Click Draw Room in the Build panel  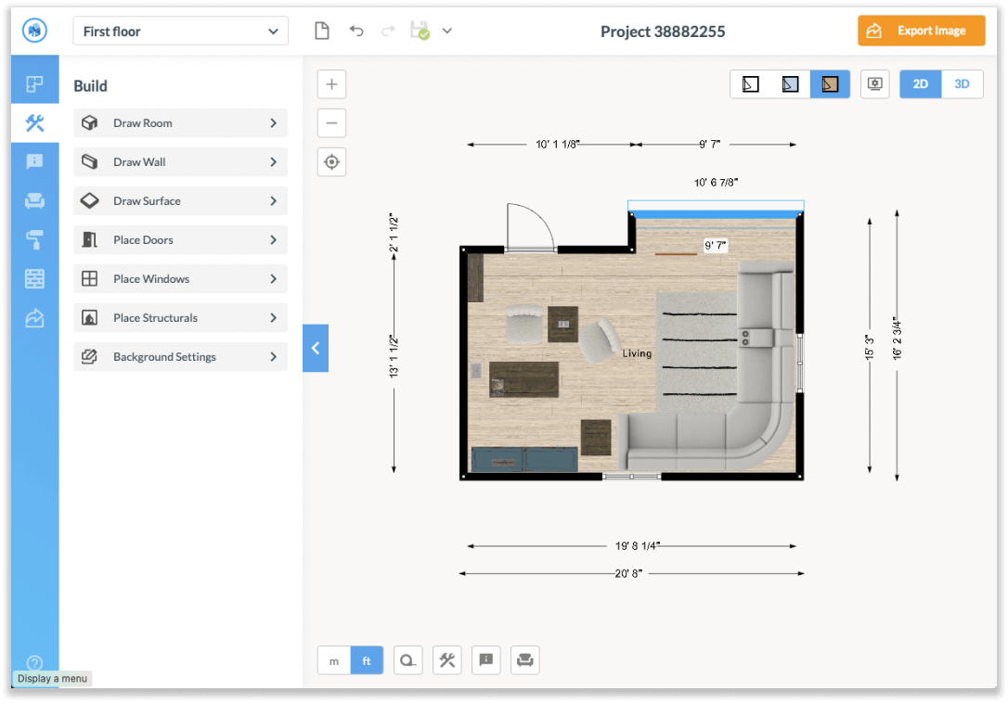pyautogui.click(x=180, y=122)
